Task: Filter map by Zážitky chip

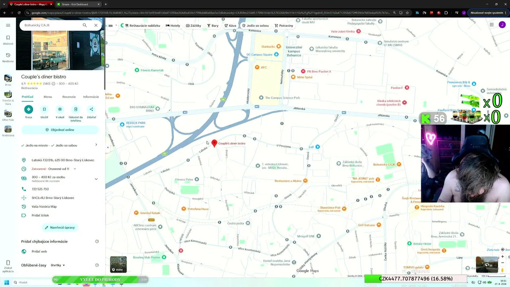Action: point(194,26)
